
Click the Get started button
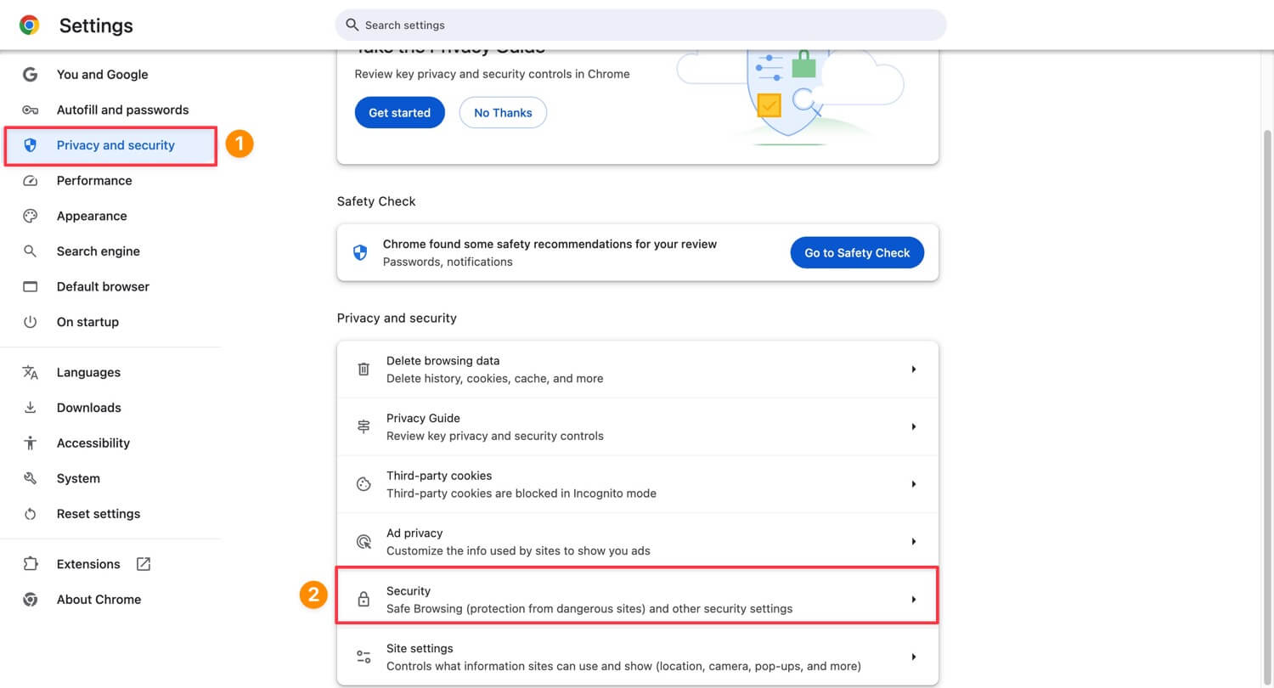pyautogui.click(x=399, y=112)
